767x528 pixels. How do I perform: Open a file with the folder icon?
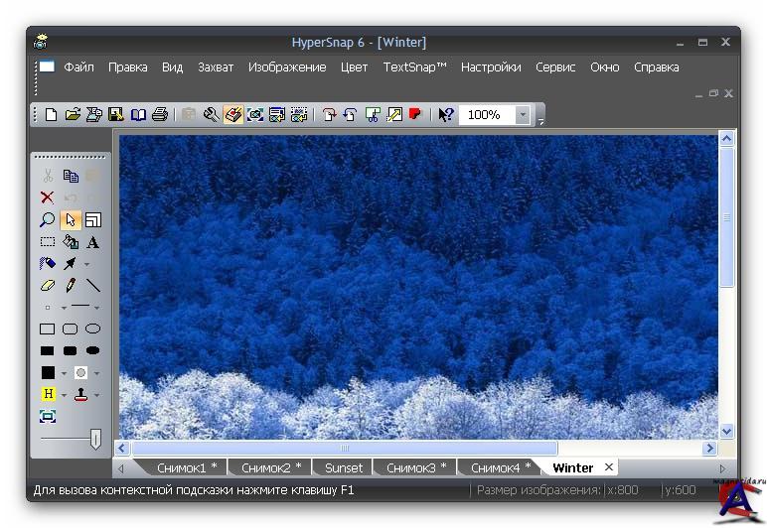pyautogui.click(x=73, y=115)
